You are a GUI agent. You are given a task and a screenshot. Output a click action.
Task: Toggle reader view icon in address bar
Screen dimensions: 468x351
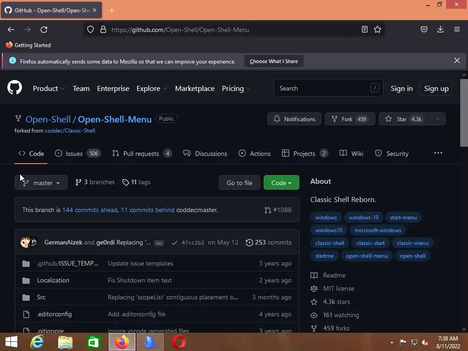pos(364,29)
